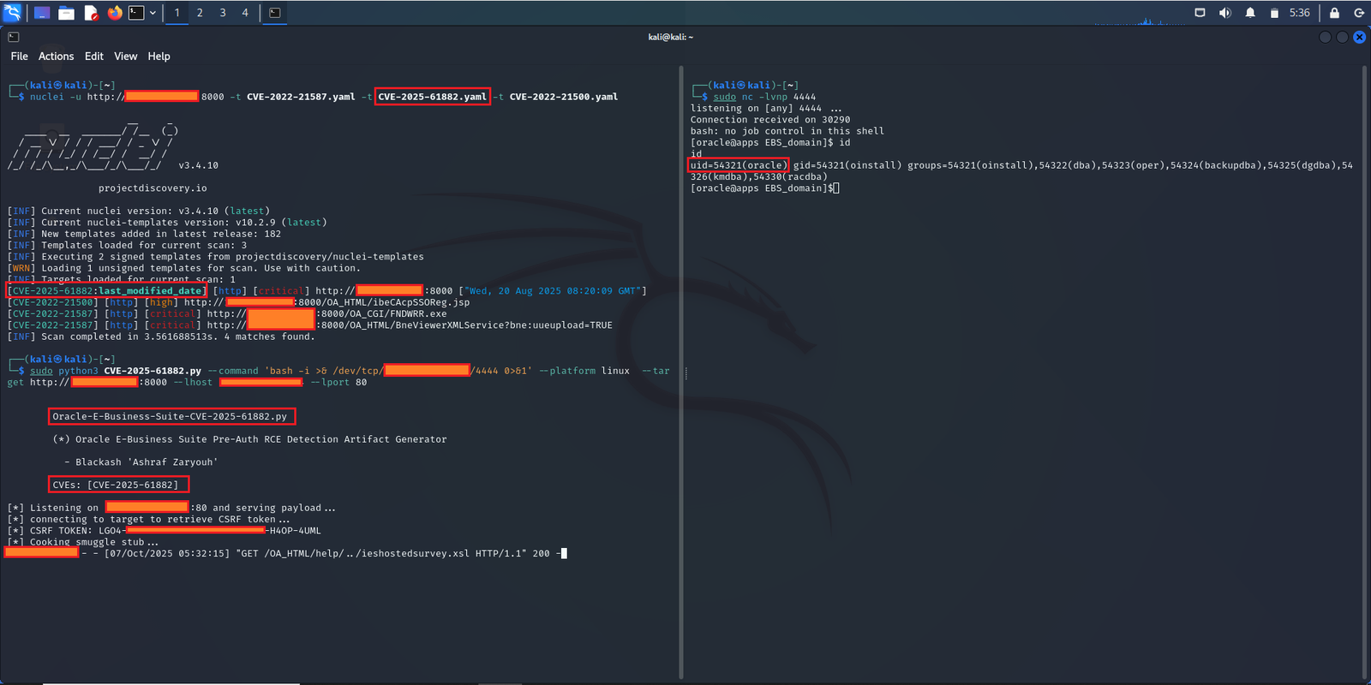Open a new terminal from the panel launcher
This screenshot has width=1371, height=685.
click(136, 13)
